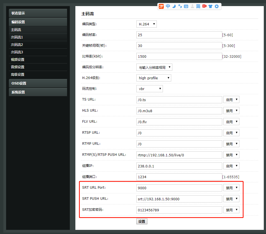Click the orange input method logo icon
This screenshot has width=266, height=234.
tap(161, 6)
